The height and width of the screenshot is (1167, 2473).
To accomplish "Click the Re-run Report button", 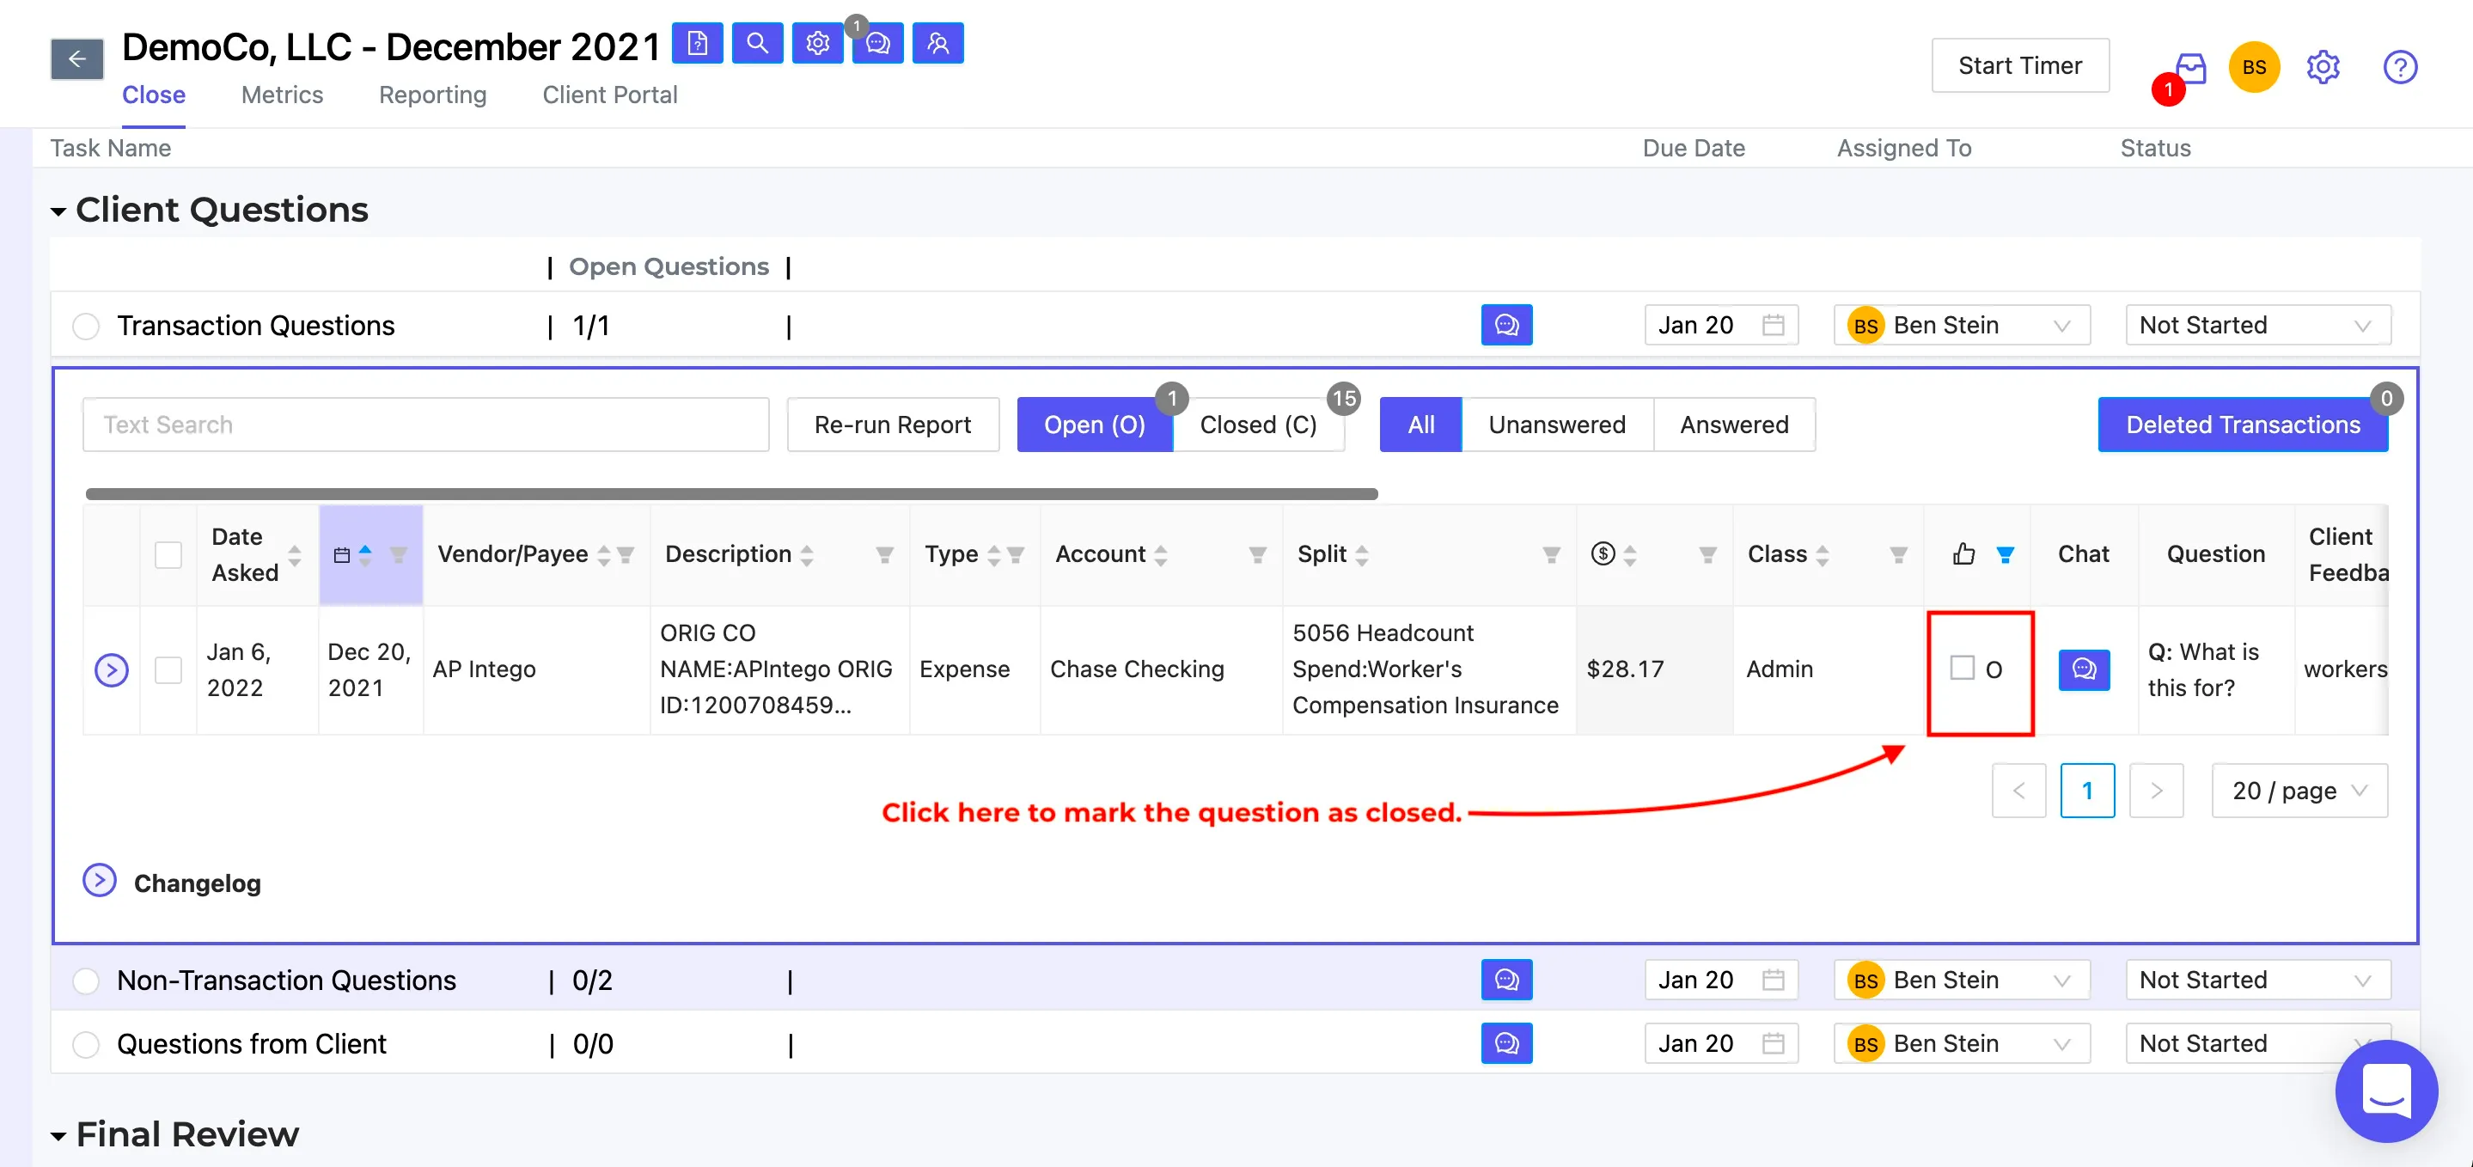I will pyautogui.click(x=893, y=425).
